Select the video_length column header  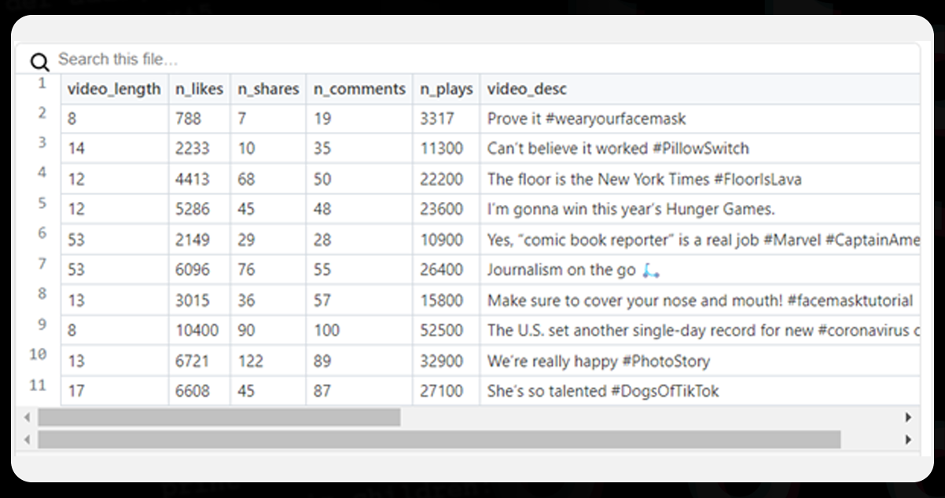(112, 89)
